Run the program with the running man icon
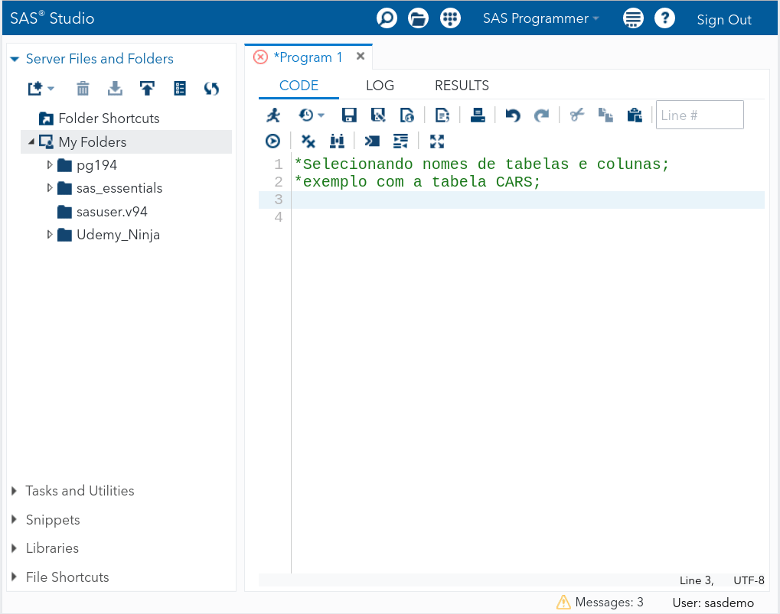The height and width of the screenshot is (614, 780). [273, 115]
